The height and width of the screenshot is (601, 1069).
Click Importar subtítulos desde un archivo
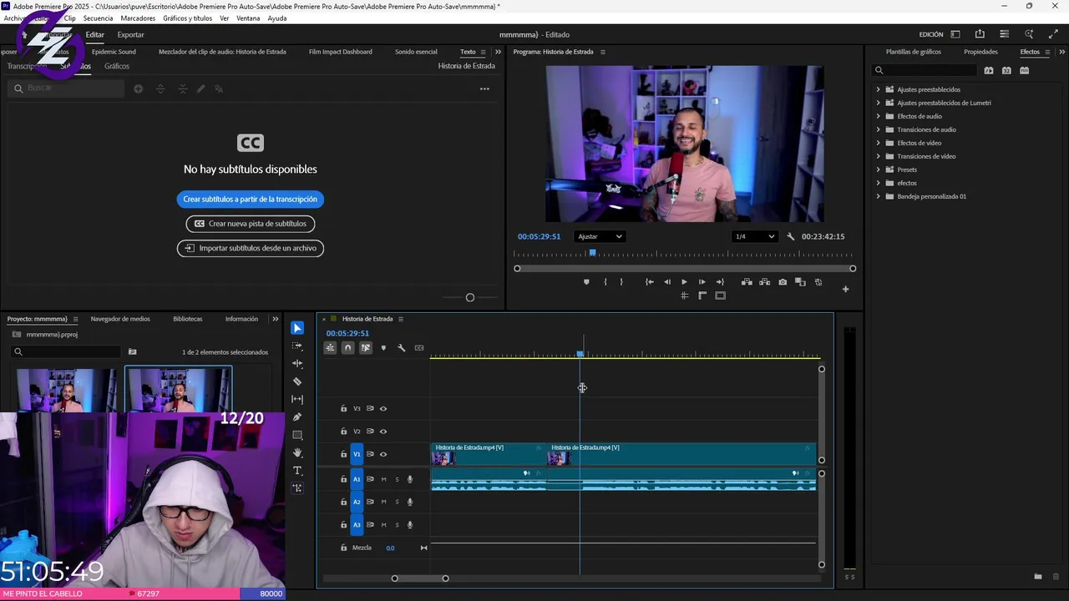coord(250,248)
